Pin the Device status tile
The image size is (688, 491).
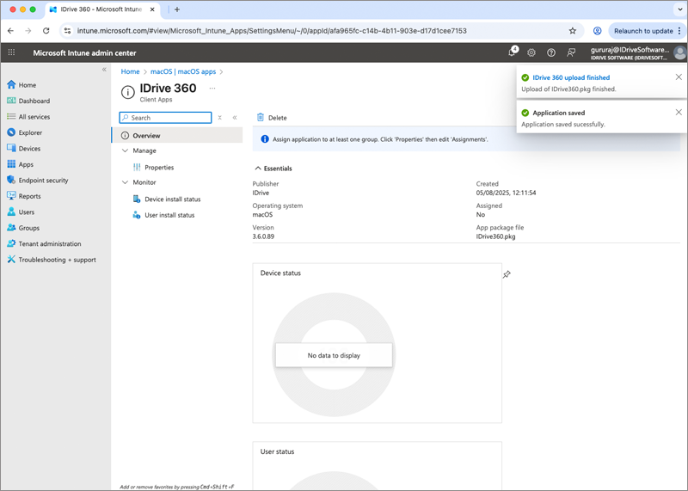(507, 274)
